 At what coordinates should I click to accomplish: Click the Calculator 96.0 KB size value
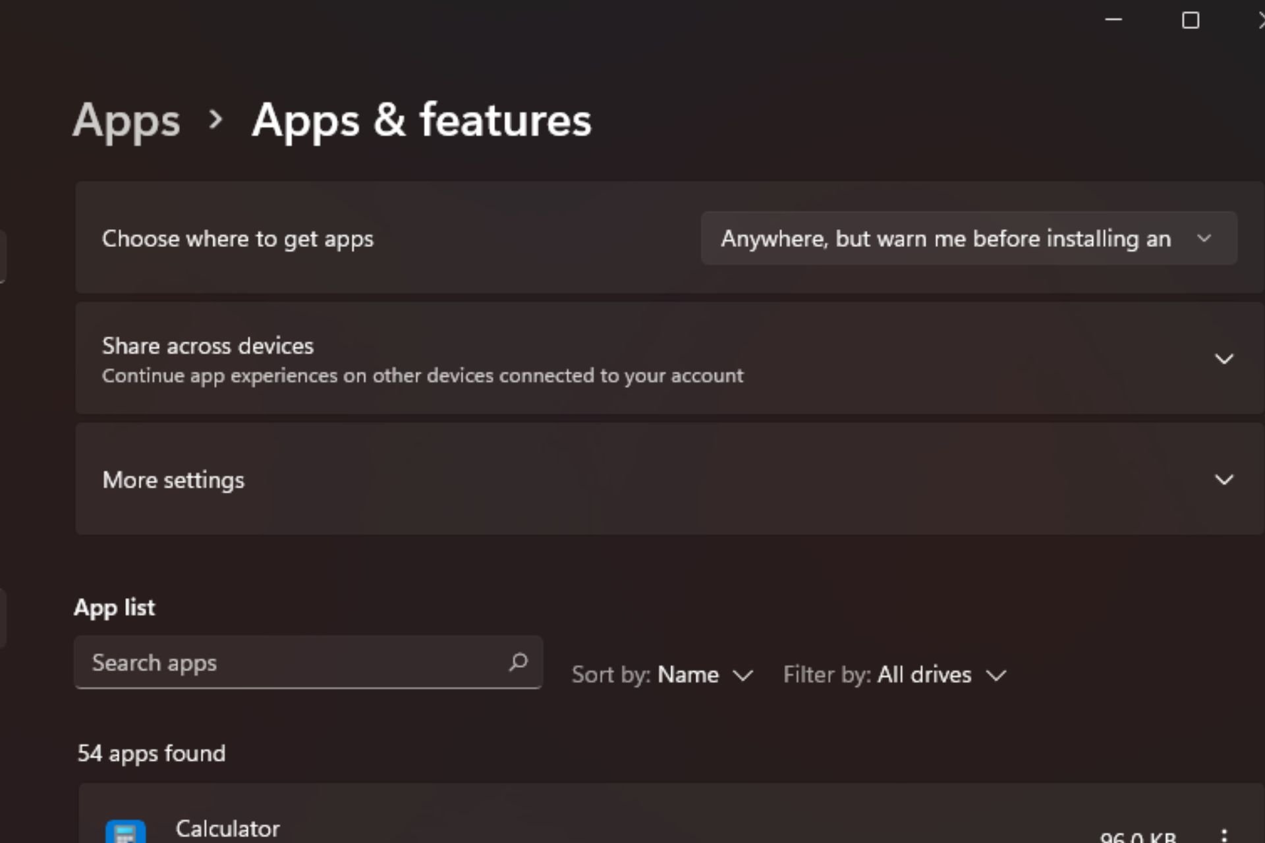click(x=1138, y=836)
